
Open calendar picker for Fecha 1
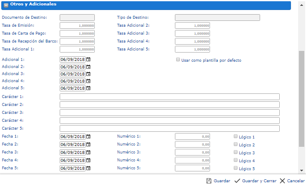coord(89,136)
